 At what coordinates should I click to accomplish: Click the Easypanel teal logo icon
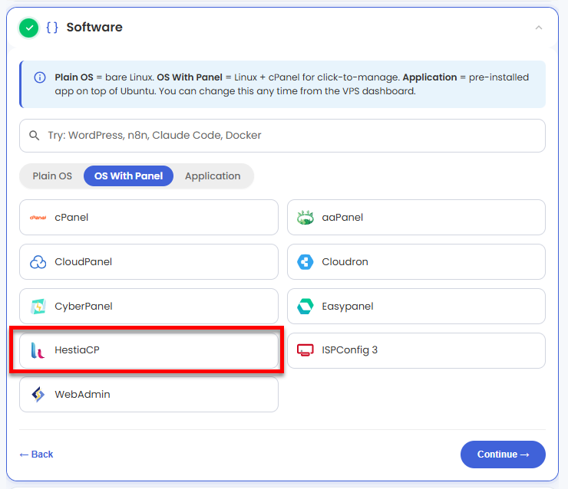[x=305, y=307]
